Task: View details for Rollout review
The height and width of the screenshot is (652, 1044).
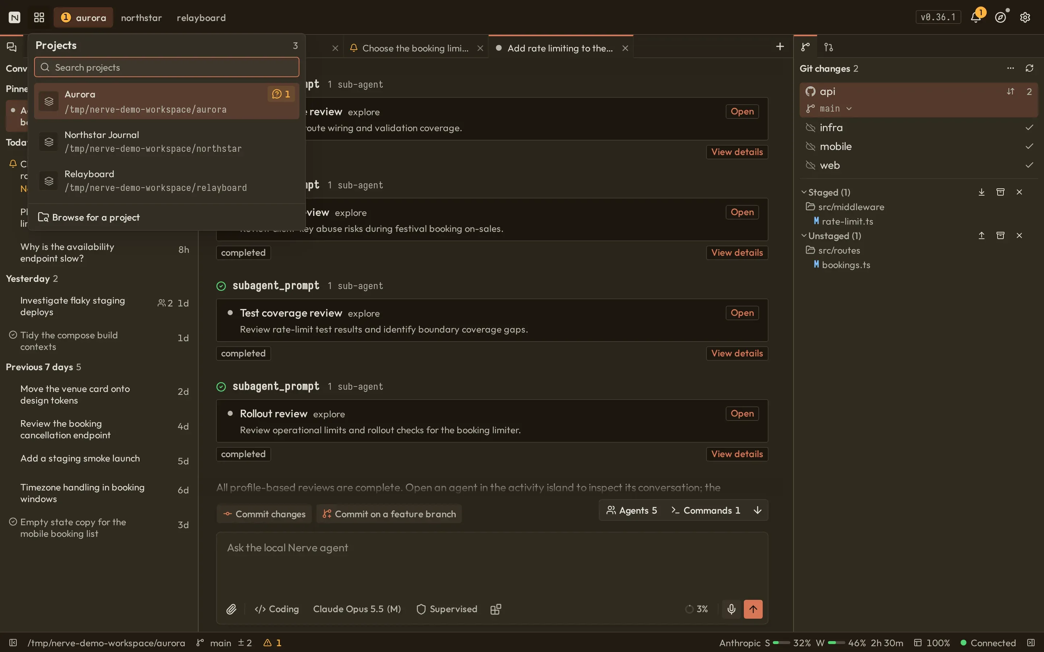Action: (x=737, y=454)
